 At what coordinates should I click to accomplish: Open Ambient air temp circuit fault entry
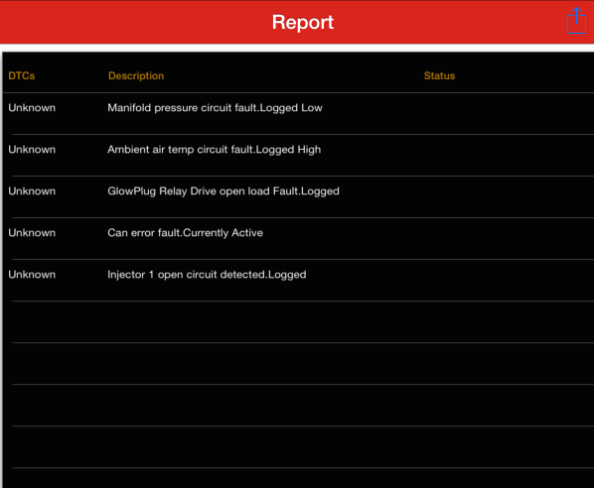pyautogui.click(x=214, y=150)
